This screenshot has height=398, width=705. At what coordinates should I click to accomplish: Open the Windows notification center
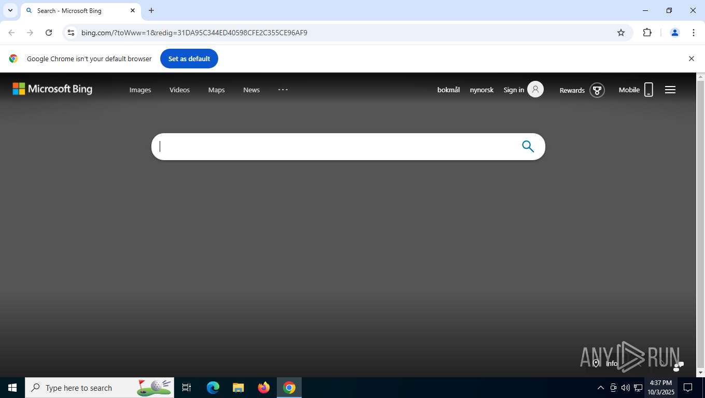pos(688,388)
